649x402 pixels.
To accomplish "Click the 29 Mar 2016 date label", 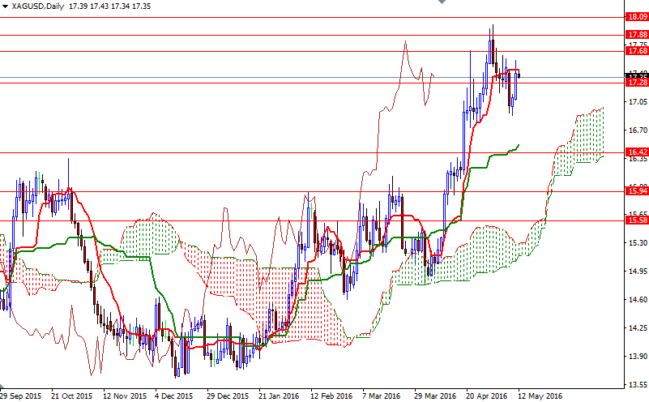I will 435,396.
